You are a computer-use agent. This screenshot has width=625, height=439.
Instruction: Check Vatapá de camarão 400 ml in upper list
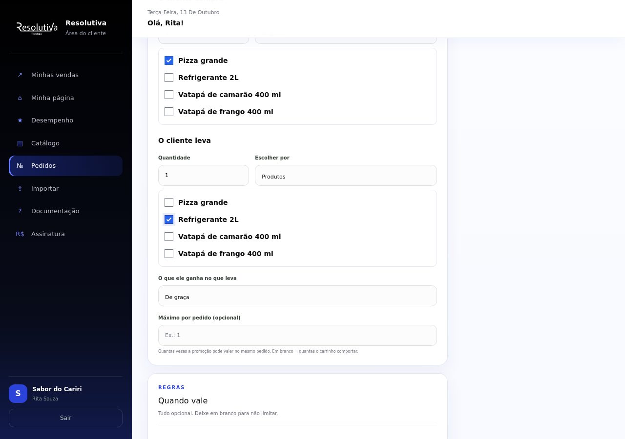169,95
